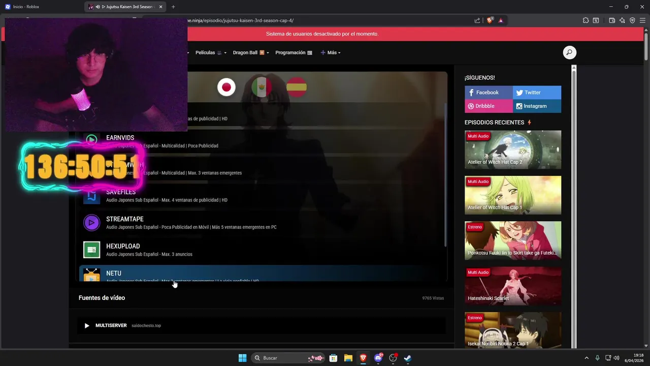Click the microphone system tray icon
Image resolution: width=650 pixels, height=366 pixels.
(x=597, y=358)
